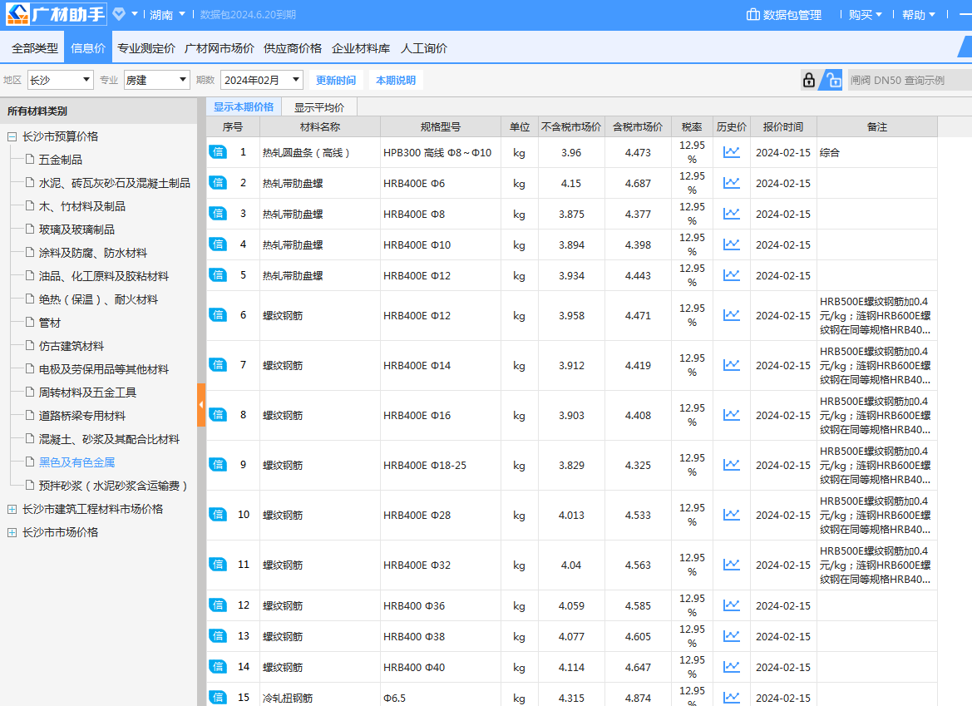Open the 帮助 dropdown menu
The width and height of the screenshot is (972, 706).
click(x=919, y=15)
